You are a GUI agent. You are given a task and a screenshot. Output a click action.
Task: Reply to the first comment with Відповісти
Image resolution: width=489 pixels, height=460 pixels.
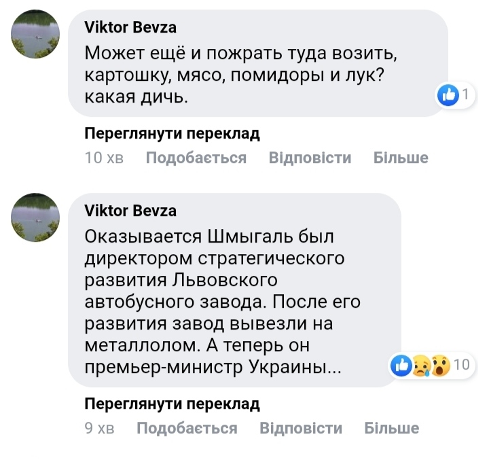click(310, 158)
